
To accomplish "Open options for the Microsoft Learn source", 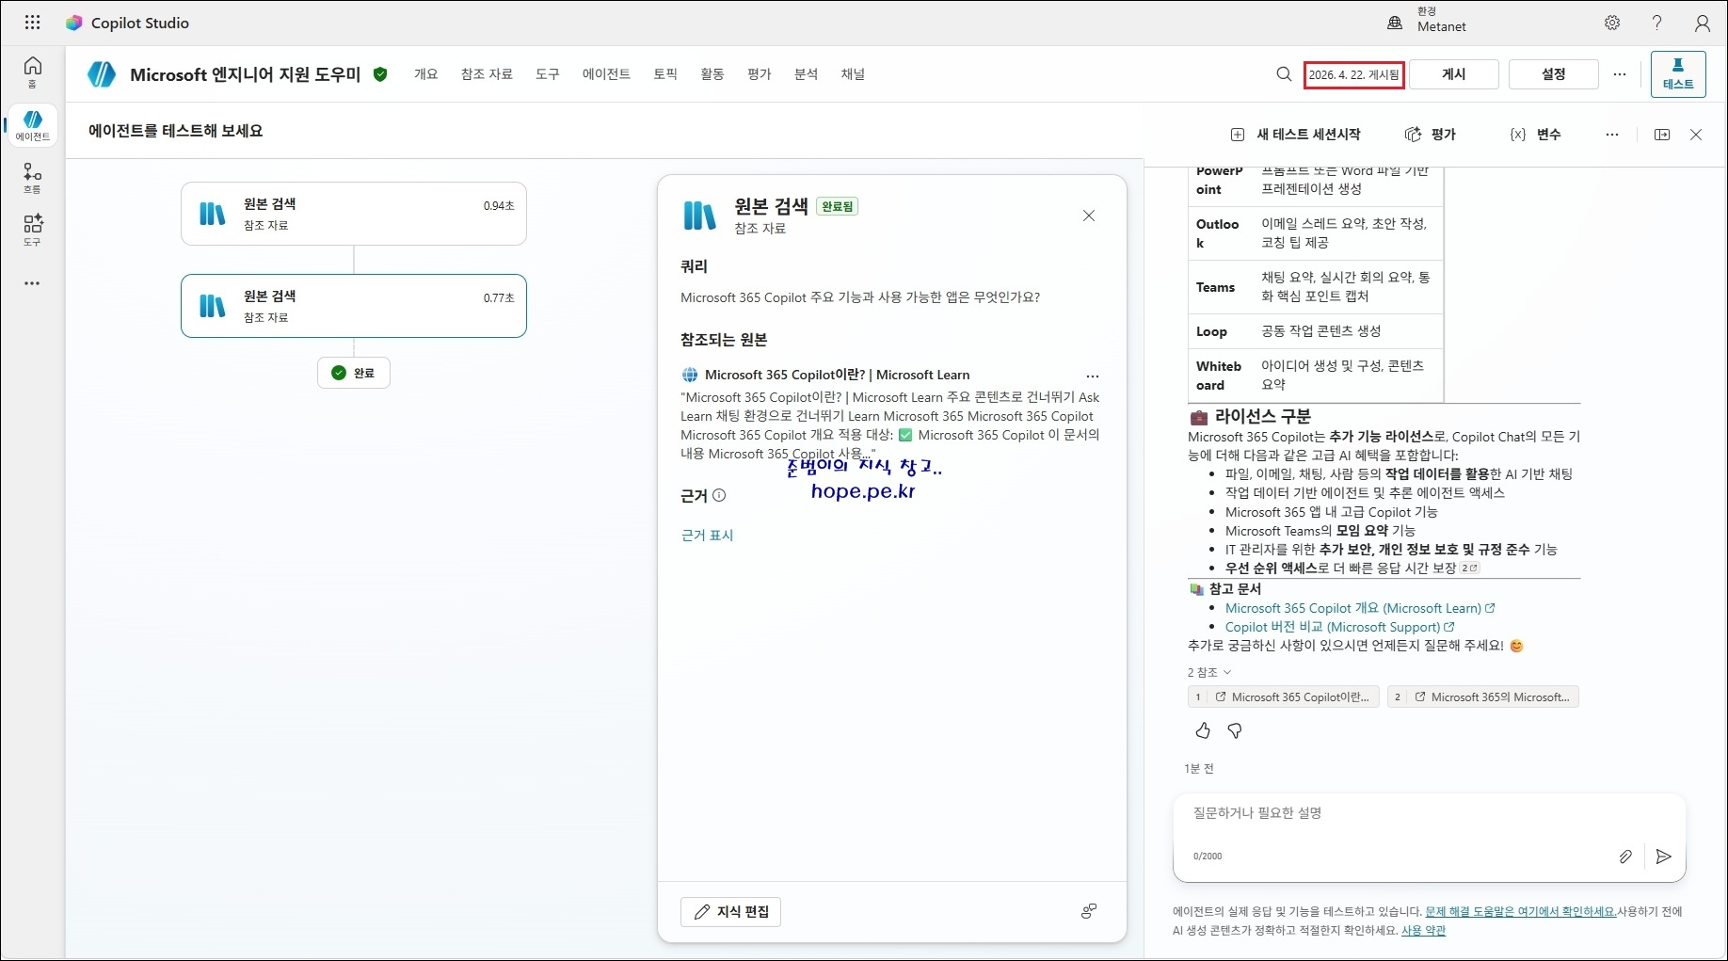I will (x=1093, y=376).
